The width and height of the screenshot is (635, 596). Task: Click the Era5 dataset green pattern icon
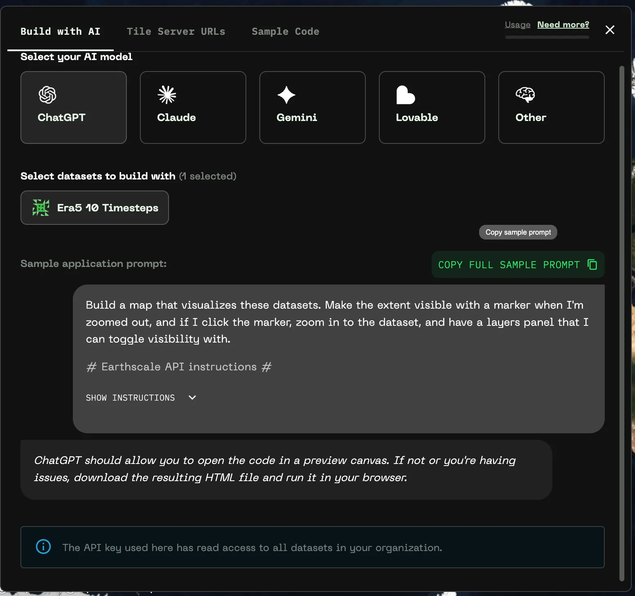point(41,208)
